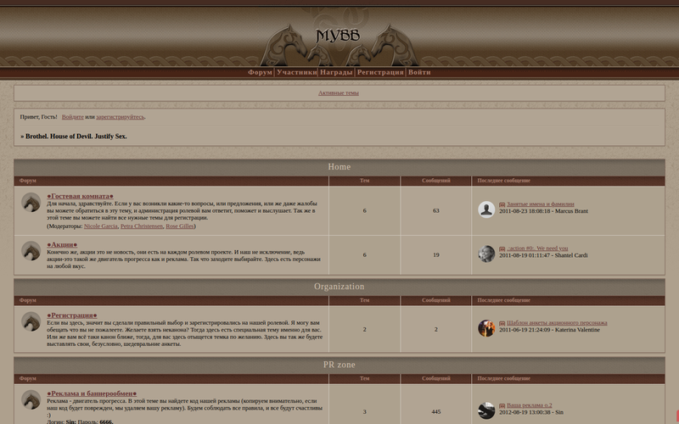The width and height of the screenshot is (679, 424).
Task: Click the small post icon before Занятые имена
Action: (x=502, y=204)
